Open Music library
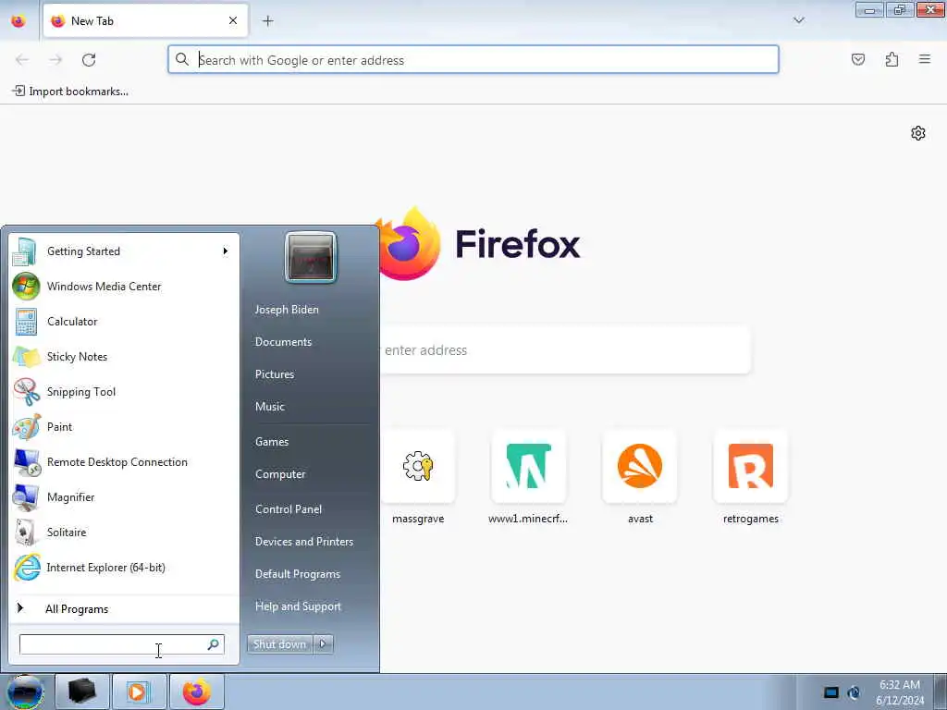 [269, 407]
